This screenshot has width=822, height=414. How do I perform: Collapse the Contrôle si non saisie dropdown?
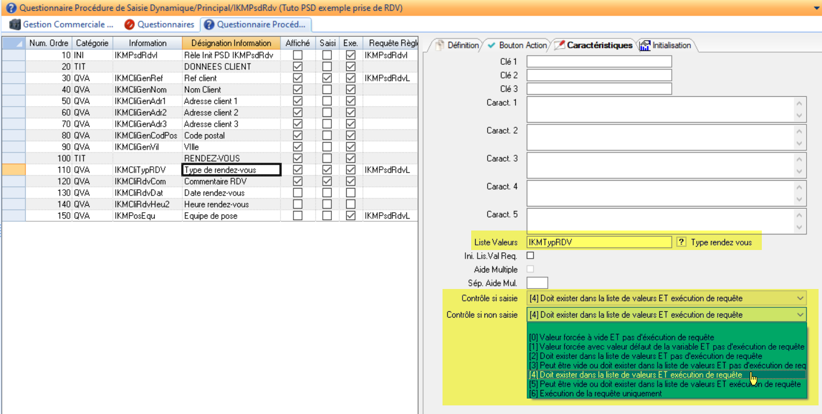click(800, 315)
